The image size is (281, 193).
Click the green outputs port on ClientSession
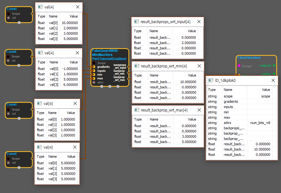[x=274, y=66]
